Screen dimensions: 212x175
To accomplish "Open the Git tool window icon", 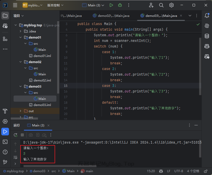I will (x=5, y=162).
